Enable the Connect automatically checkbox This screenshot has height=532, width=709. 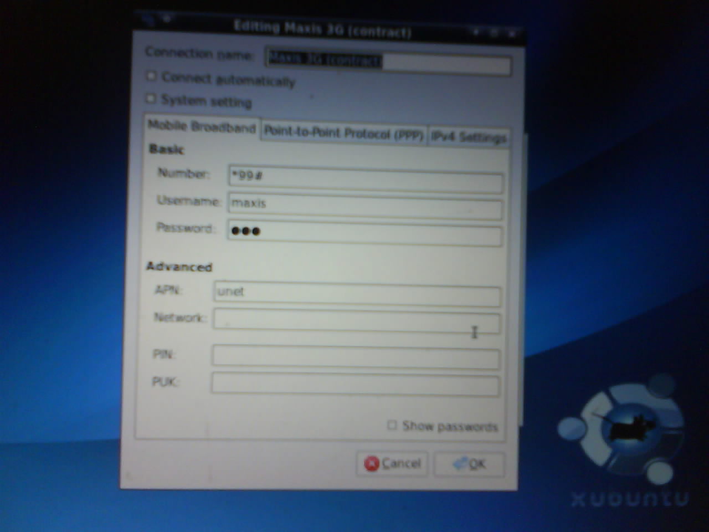(151, 76)
